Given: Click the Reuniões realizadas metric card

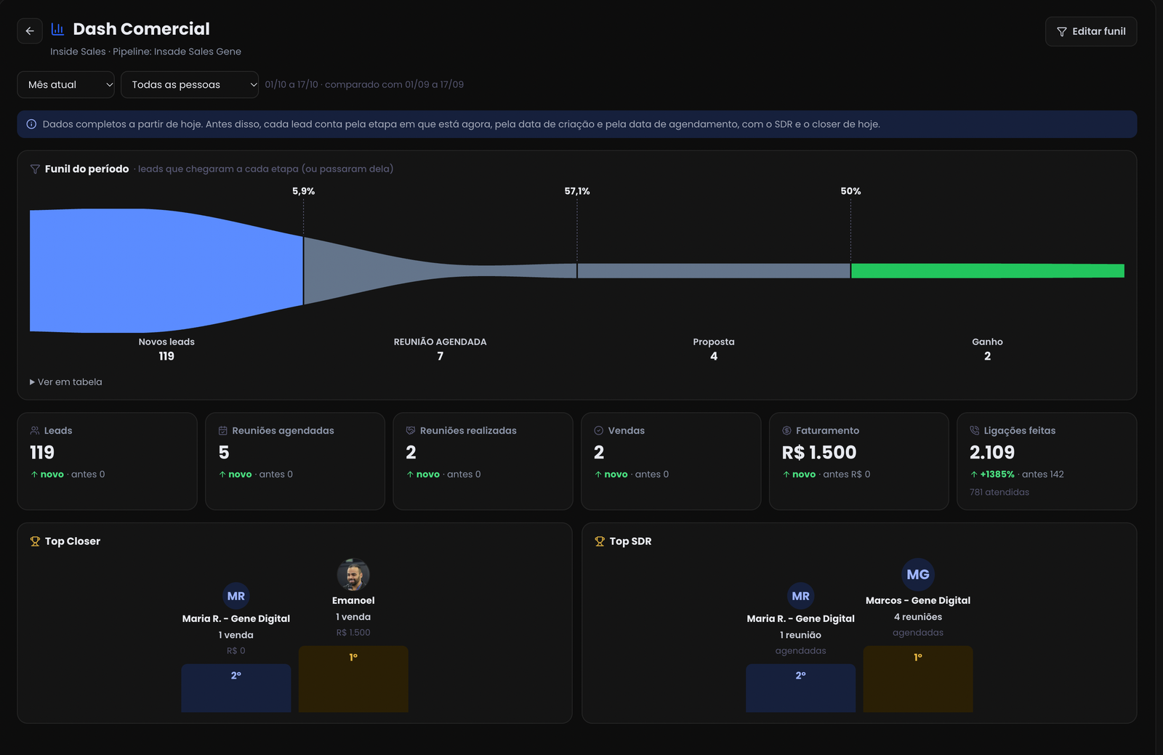Looking at the screenshot, I should pyautogui.click(x=483, y=461).
